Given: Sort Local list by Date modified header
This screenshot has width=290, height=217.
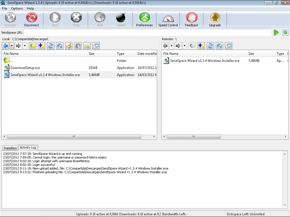Looking at the screenshot, I should (146, 53).
